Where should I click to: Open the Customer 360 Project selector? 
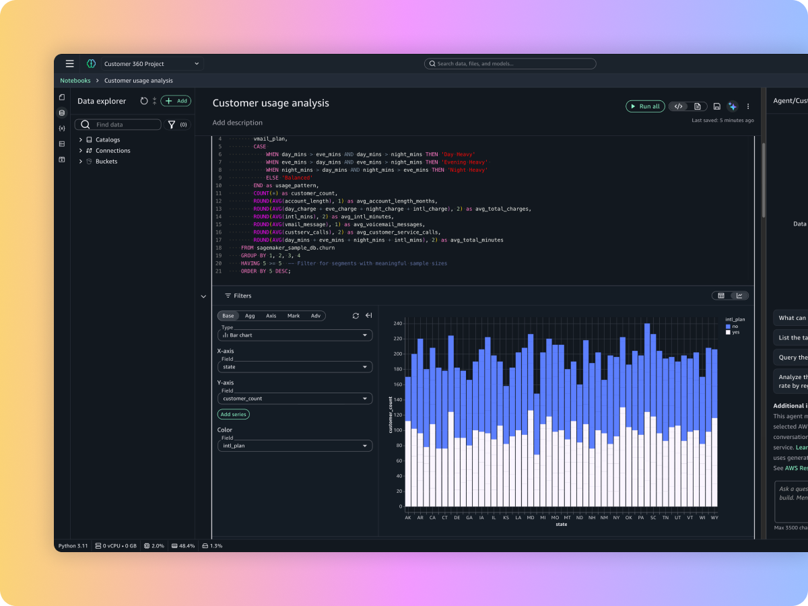click(x=151, y=64)
